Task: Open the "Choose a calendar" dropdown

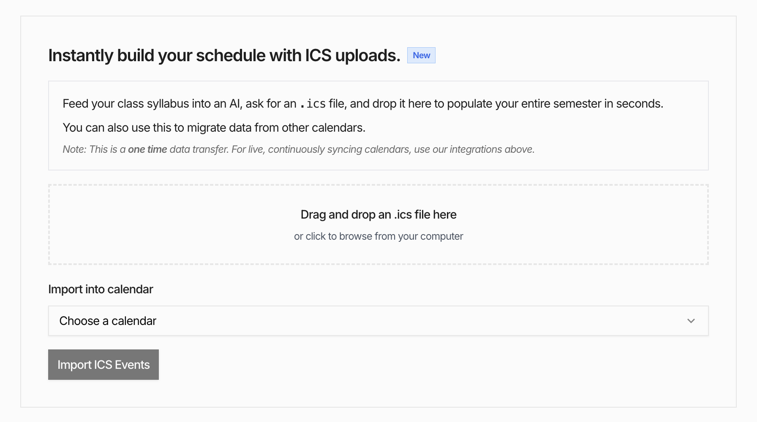Action: pyautogui.click(x=378, y=321)
